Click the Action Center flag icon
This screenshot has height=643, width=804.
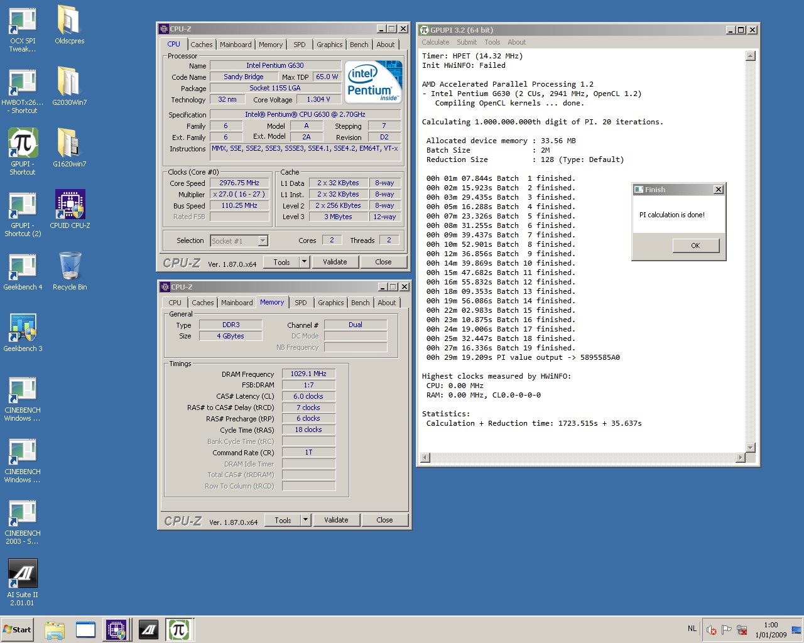click(727, 630)
